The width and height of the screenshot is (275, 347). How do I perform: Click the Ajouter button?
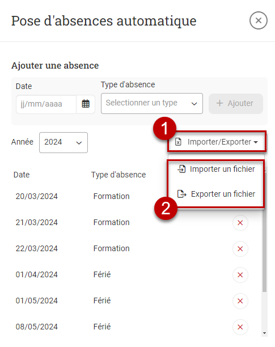(x=236, y=103)
